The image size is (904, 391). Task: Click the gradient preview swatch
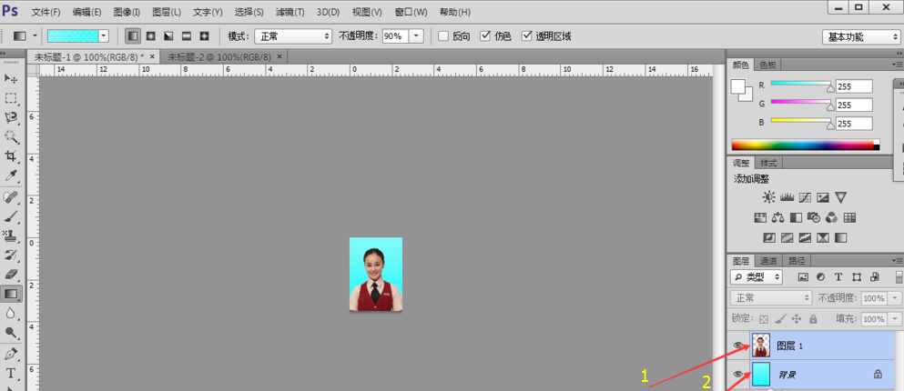[x=73, y=36]
